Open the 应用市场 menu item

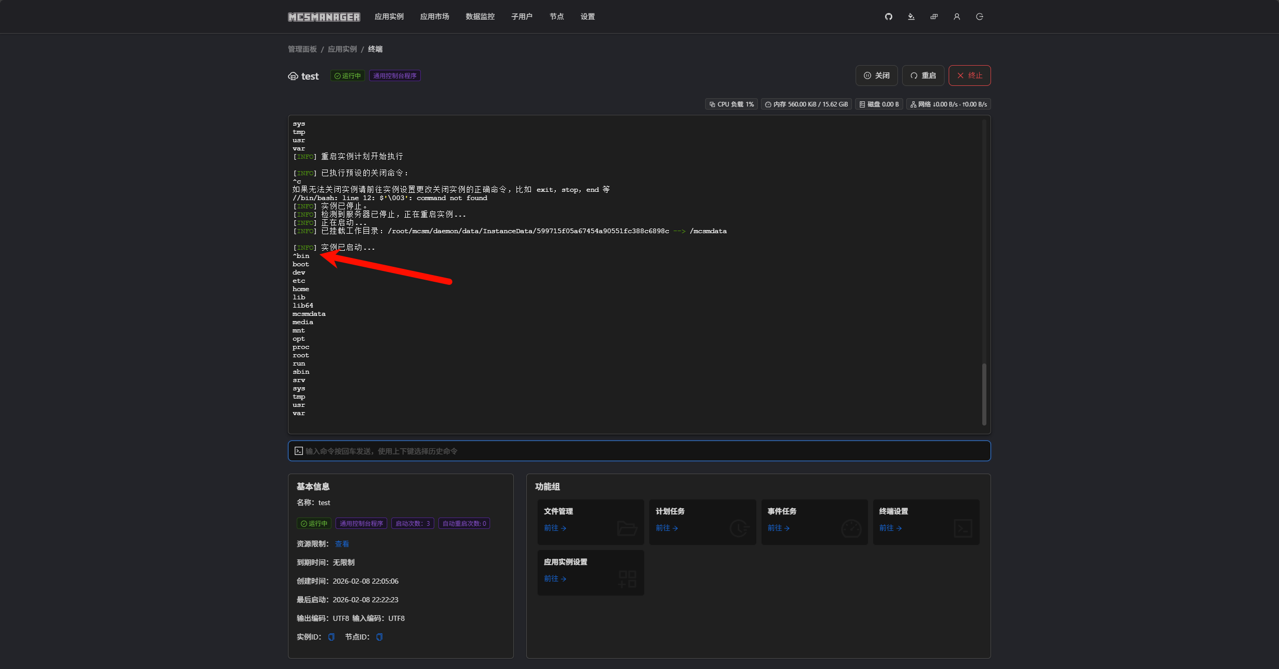[x=434, y=17]
